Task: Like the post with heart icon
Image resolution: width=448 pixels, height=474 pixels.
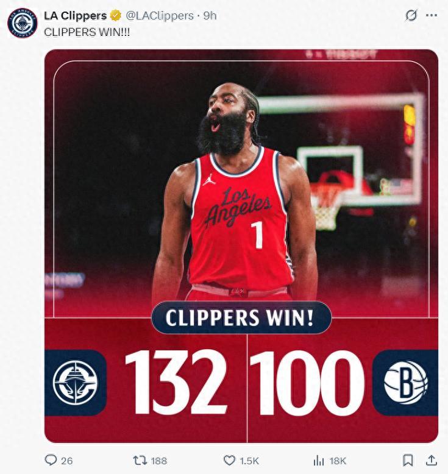Action: [229, 461]
